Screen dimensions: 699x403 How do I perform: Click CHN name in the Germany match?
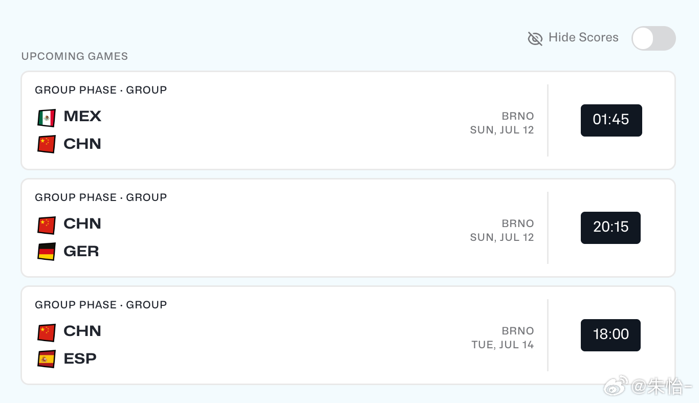[82, 224]
